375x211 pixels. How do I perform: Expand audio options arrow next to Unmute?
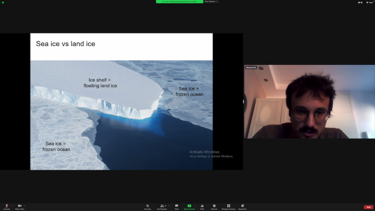pos(11,205)
